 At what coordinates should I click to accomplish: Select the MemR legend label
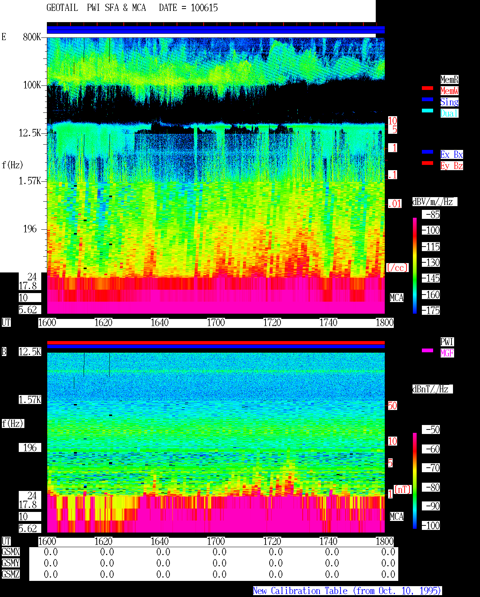click(449, 79)
